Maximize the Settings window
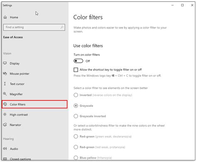The height and width of the screenshot is (162, 197). tap(182, 5)
